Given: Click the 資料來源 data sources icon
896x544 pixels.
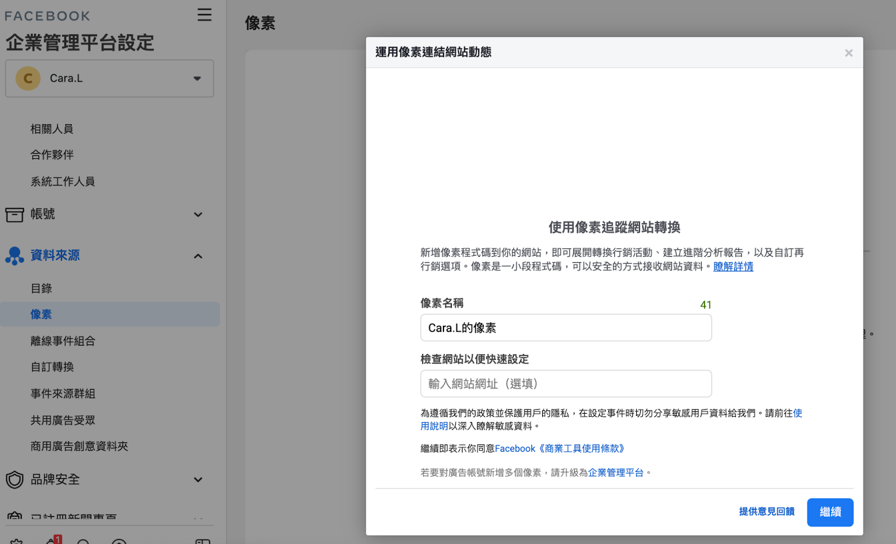Looking at the screenshot, I should 15,256.
